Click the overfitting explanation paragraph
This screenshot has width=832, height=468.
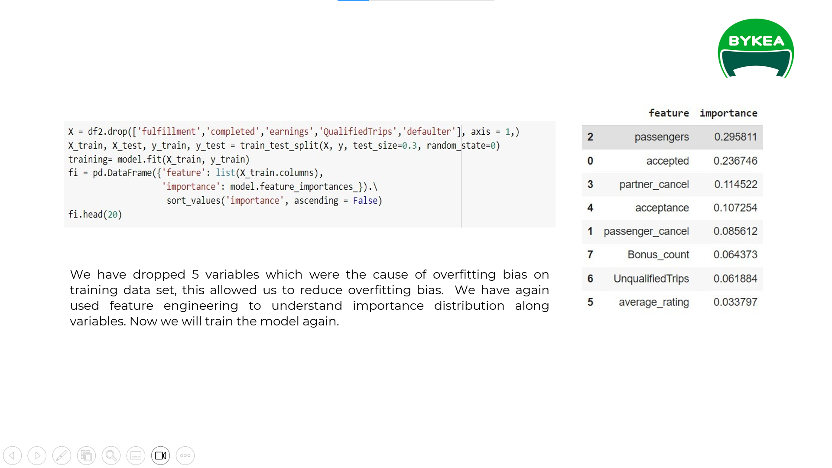click(x=309, y=298)
